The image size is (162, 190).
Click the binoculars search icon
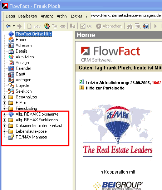(x=129, y=26)
